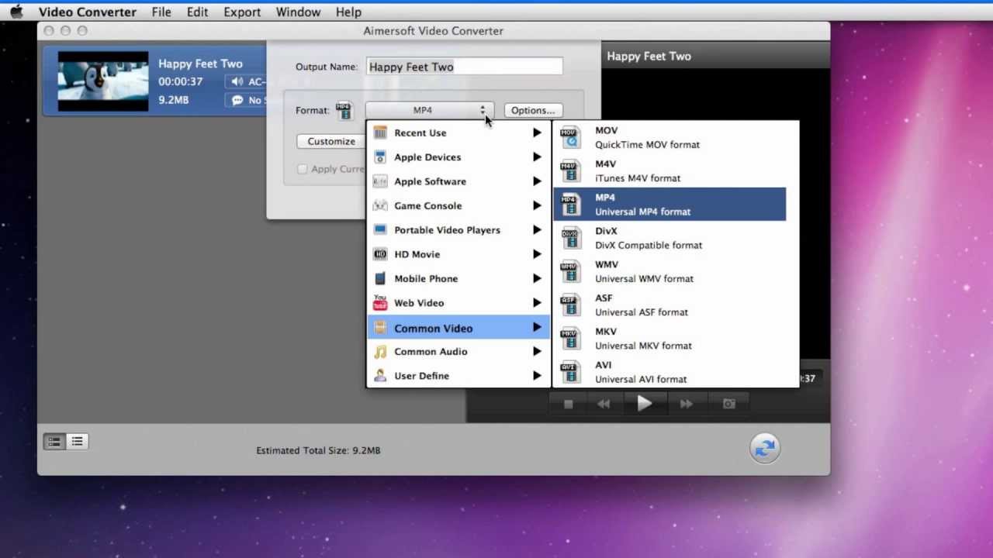Click the Apple Software category icon
The width and height of the screenshot is (993, 558).
click(380, 181)
